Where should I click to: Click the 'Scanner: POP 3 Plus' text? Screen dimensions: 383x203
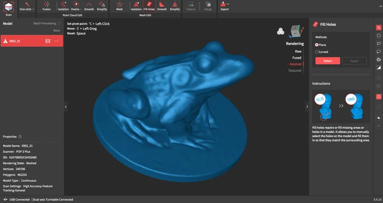17,151
